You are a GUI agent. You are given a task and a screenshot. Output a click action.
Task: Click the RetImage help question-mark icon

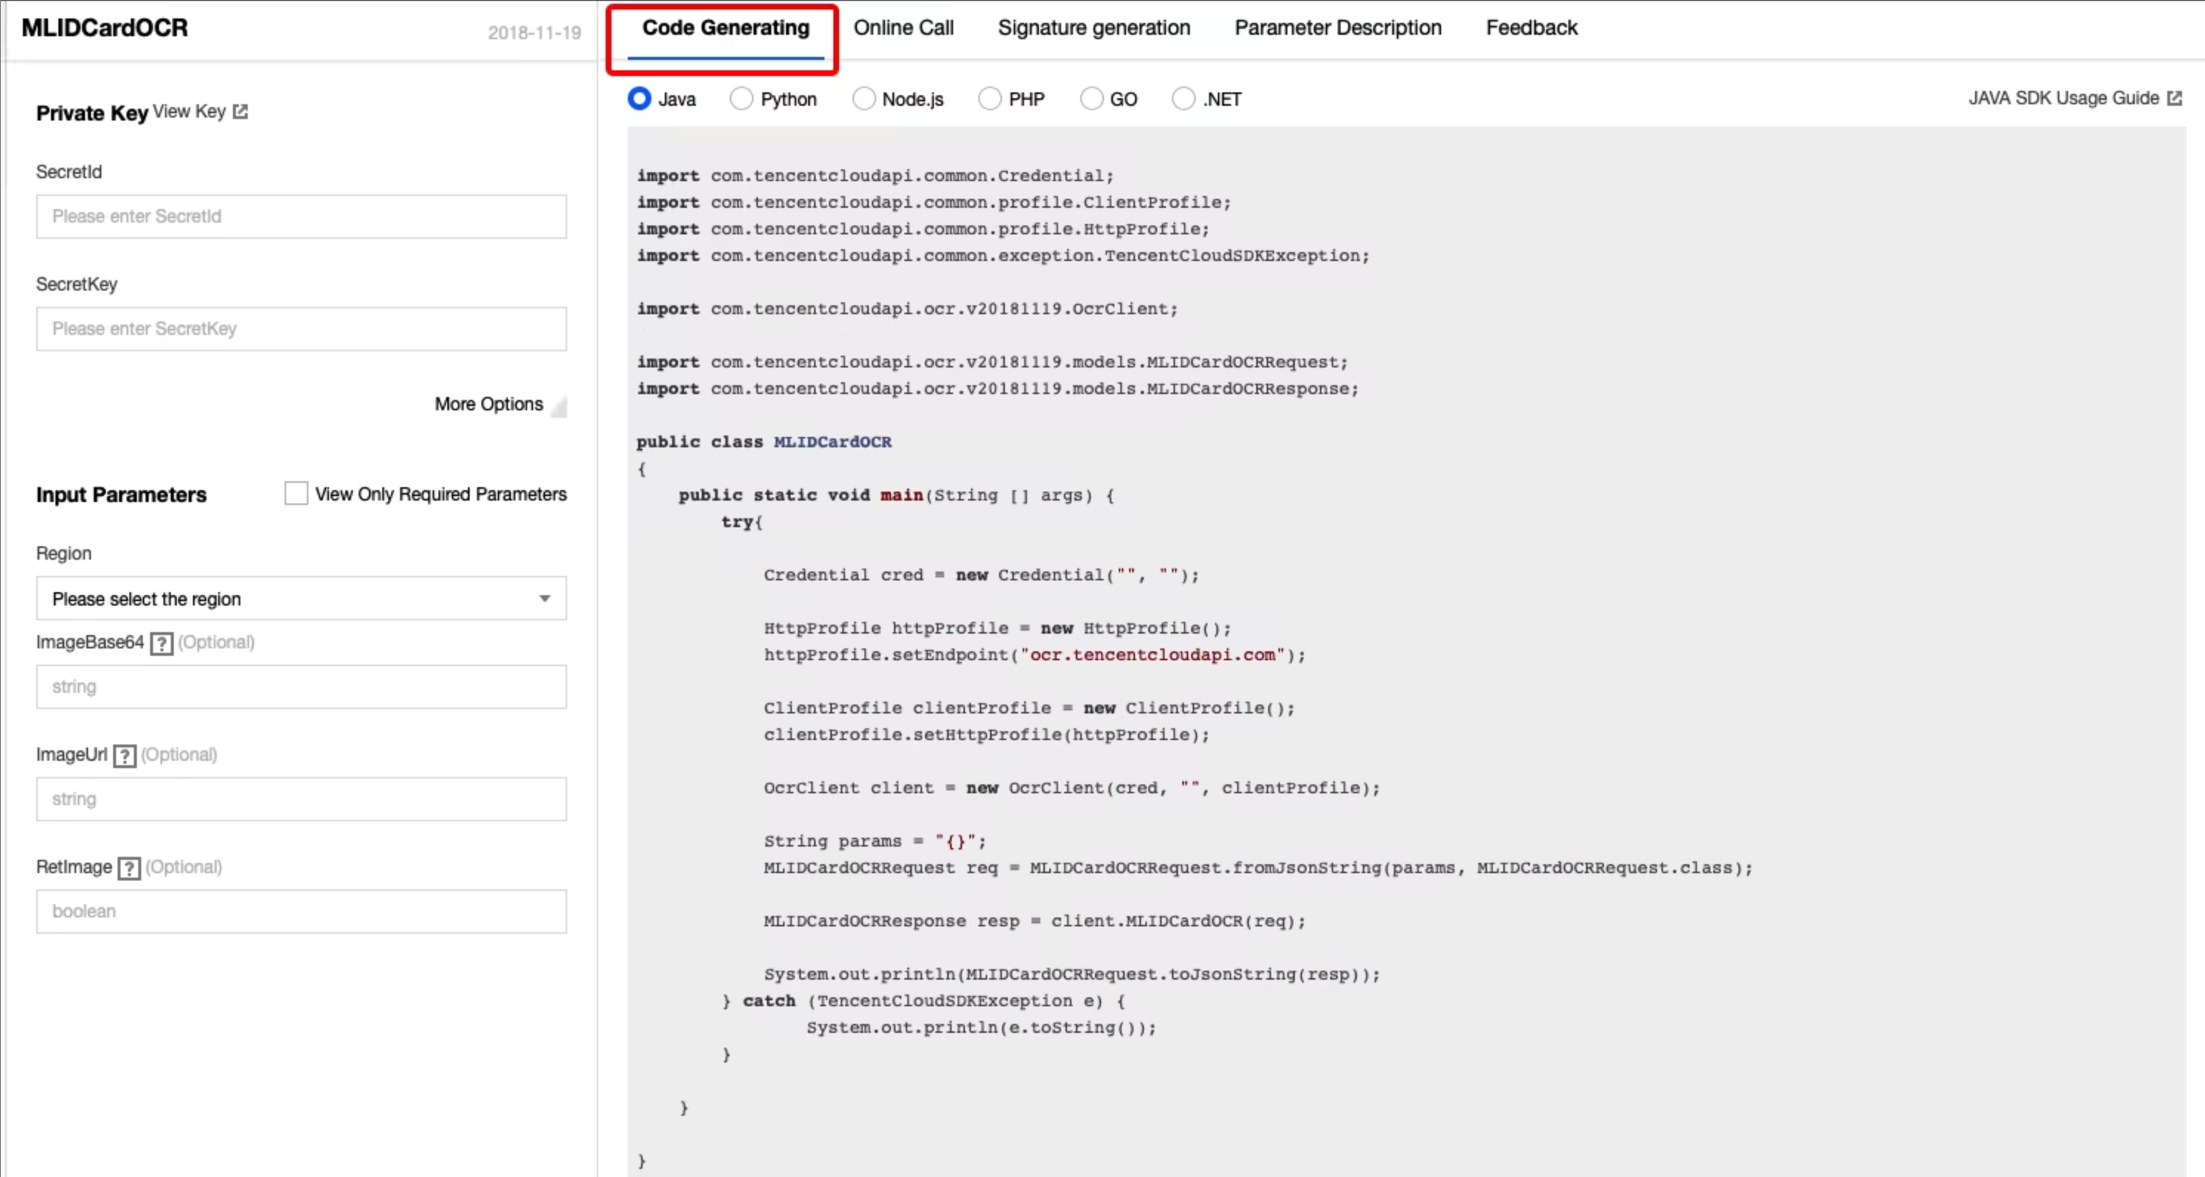tap(129, 868)
